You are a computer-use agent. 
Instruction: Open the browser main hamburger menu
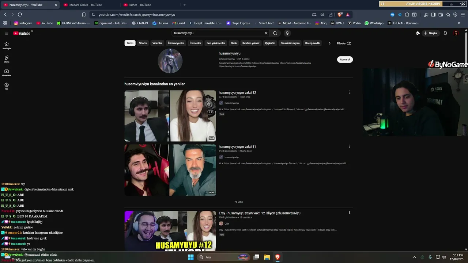coord(463,15)
